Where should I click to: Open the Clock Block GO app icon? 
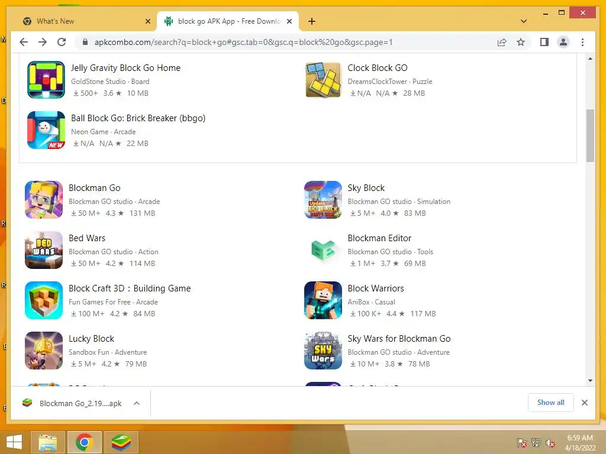(323, 80)
